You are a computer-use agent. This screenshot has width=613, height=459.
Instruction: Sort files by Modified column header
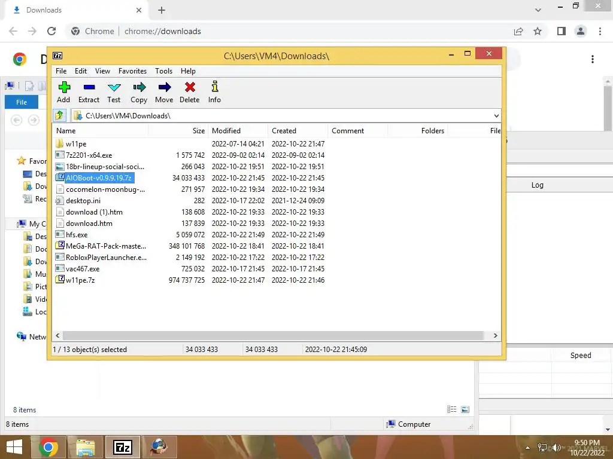pyautogui.click(x=238, y=131)
